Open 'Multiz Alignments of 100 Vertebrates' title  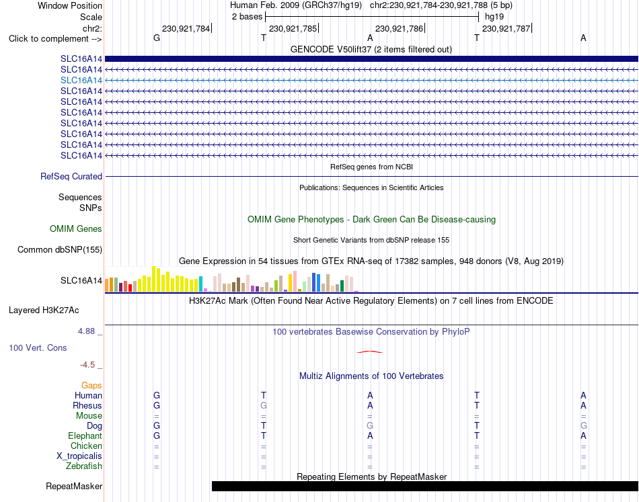371,376
